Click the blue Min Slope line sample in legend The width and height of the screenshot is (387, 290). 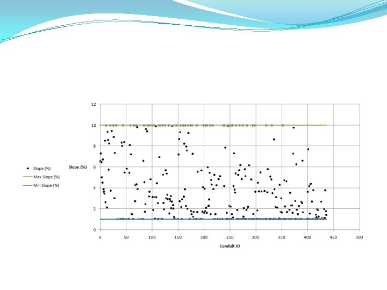click(x=27, y=185)
